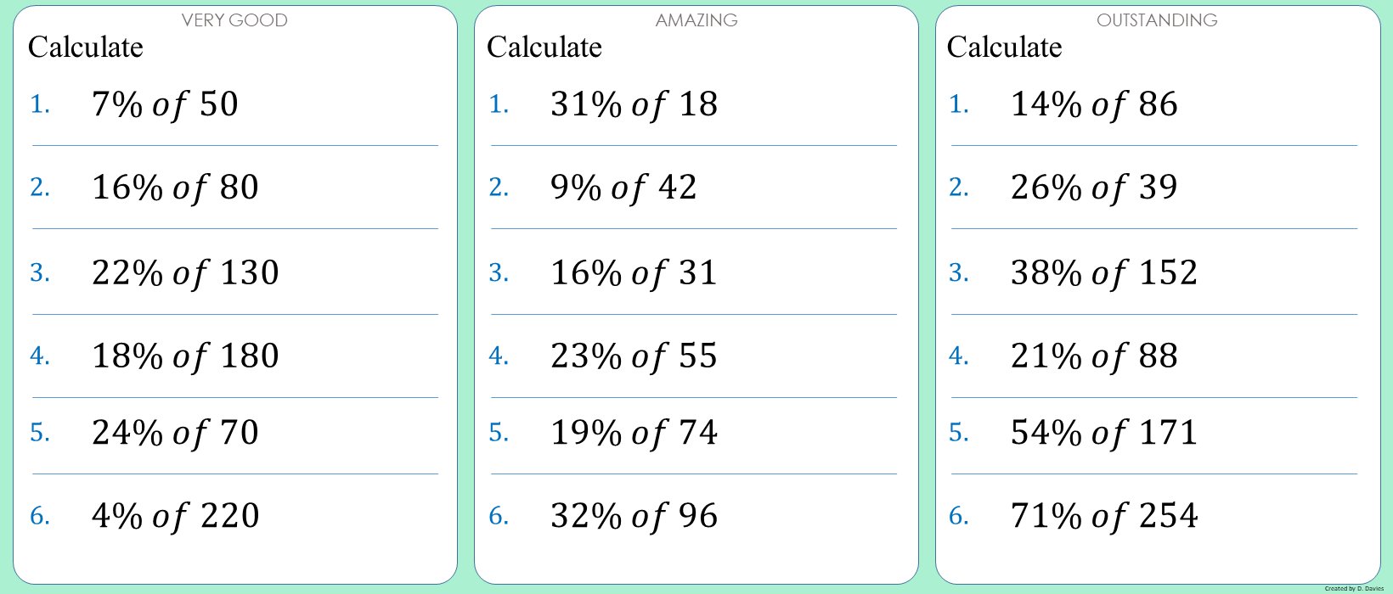Select the problem 54% of 171
This screenshot has height=594, width=1393.
click(1104, 433)
